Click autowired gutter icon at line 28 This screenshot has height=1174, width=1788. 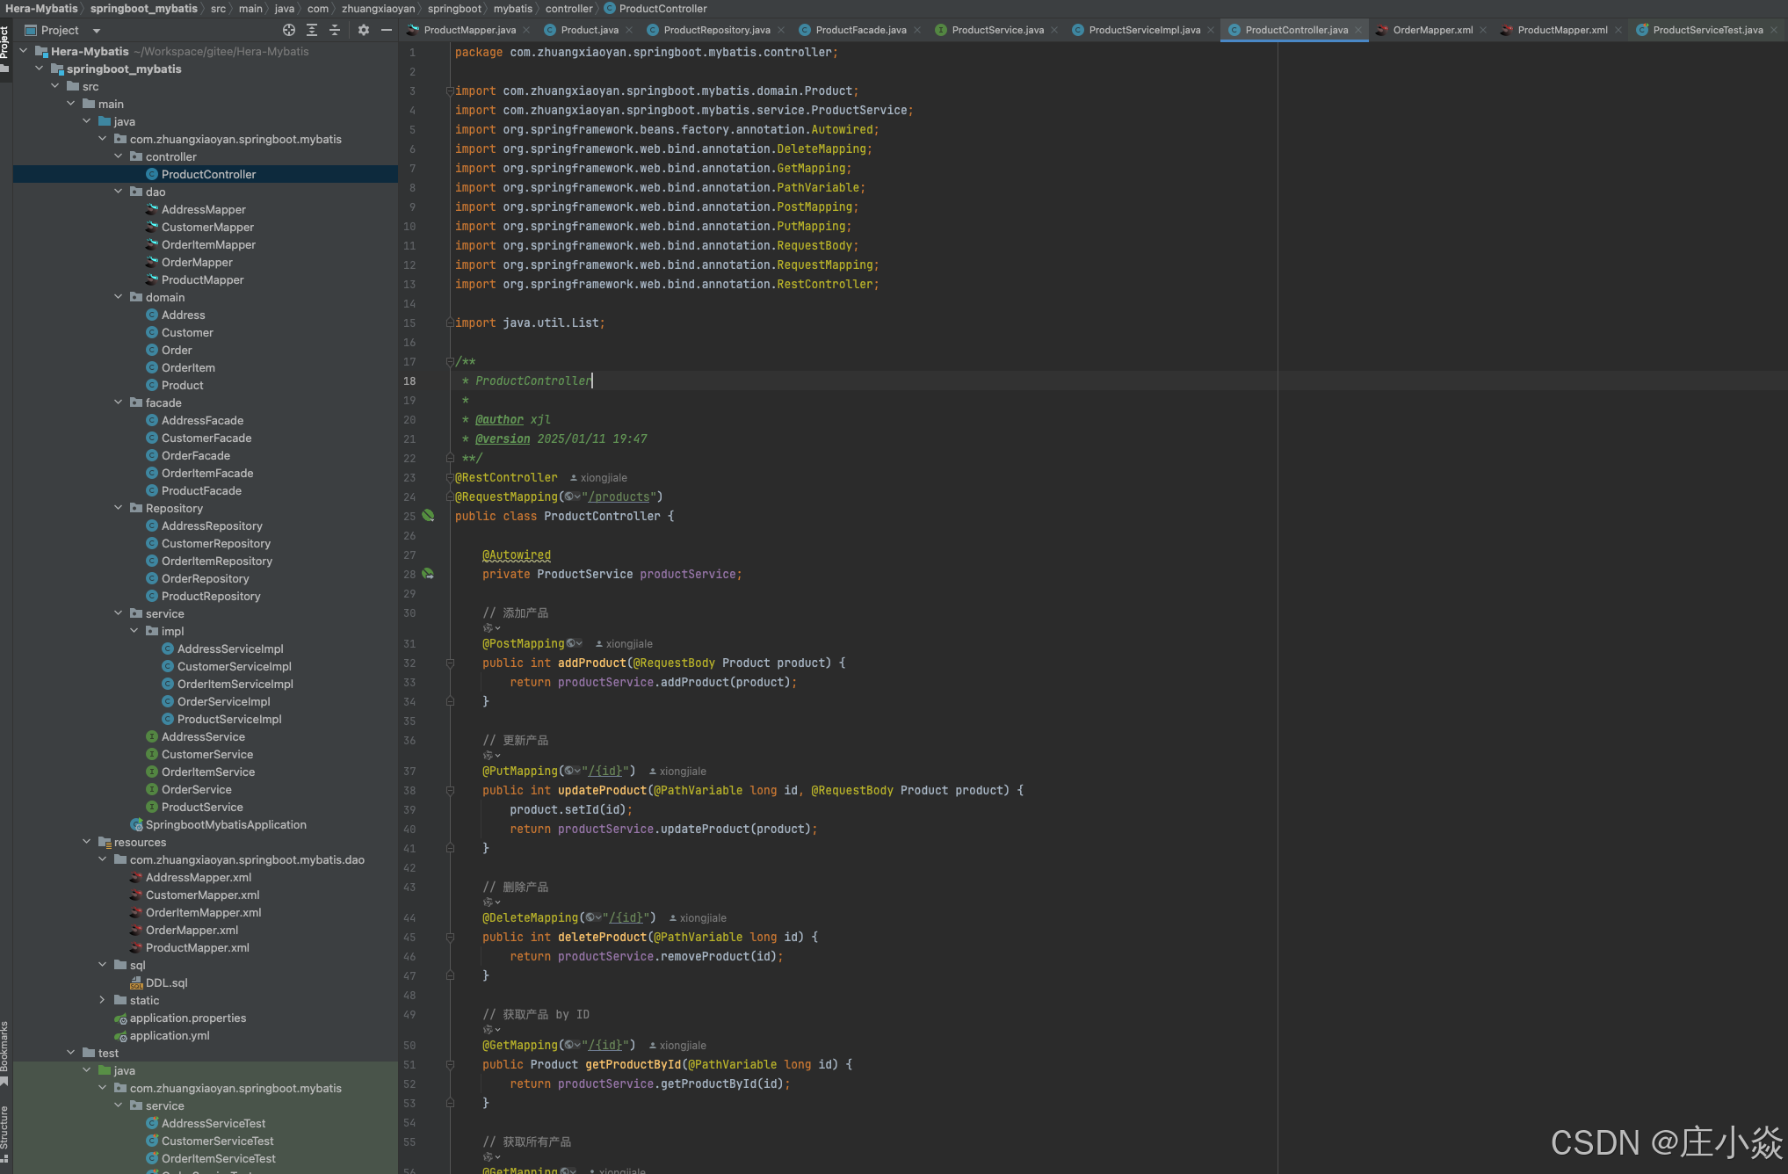point(428,574)
